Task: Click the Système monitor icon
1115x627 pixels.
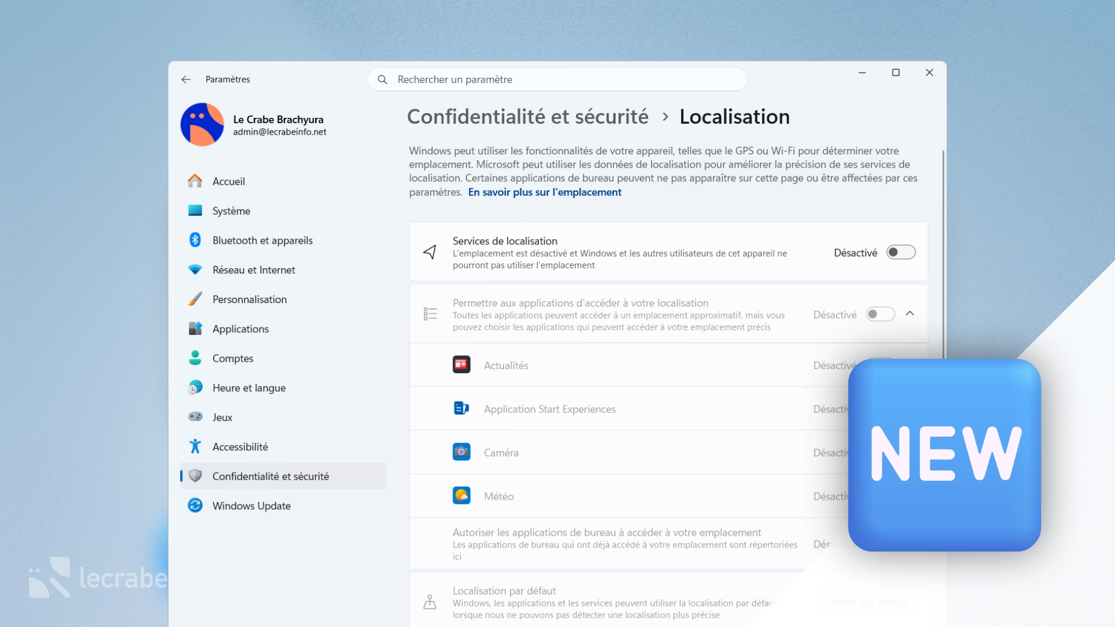Action: coord(195,211)
